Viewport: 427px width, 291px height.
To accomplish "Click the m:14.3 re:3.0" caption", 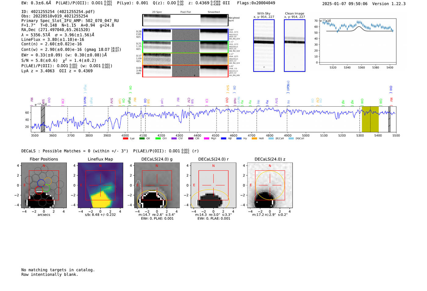I will (213, 215).
